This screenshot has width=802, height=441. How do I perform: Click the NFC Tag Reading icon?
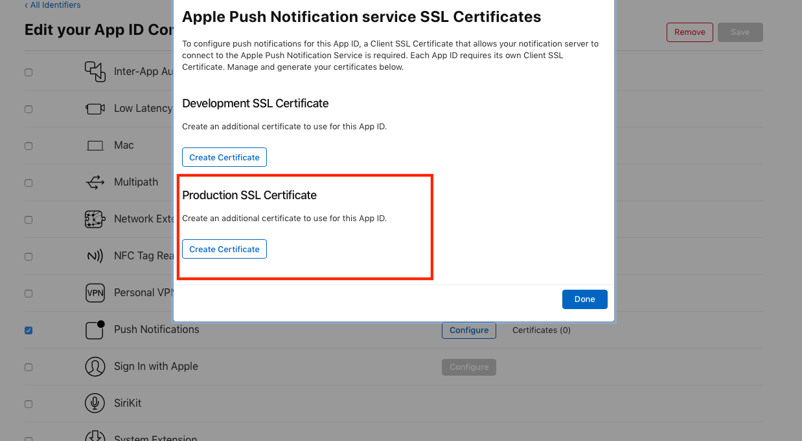(x=95, y=256)
